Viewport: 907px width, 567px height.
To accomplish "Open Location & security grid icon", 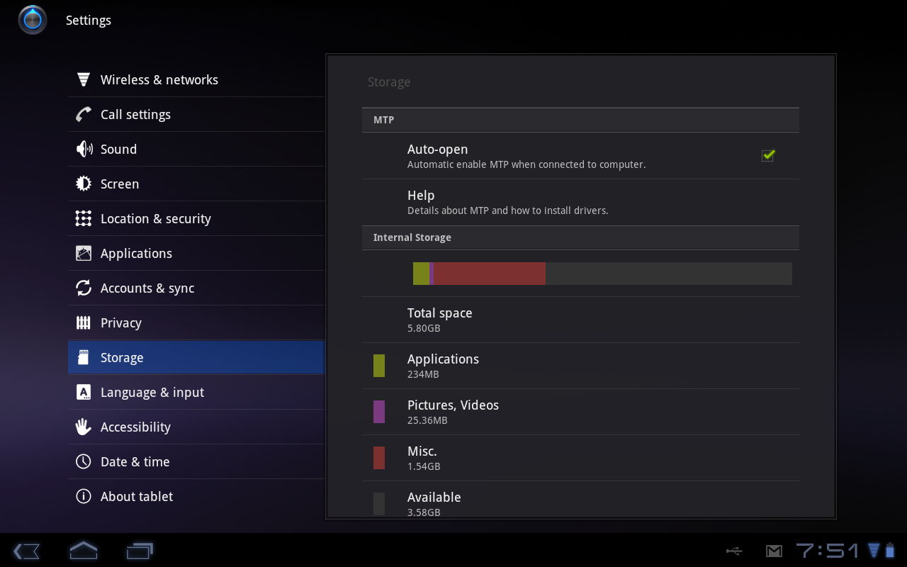I will coord(84,218).
